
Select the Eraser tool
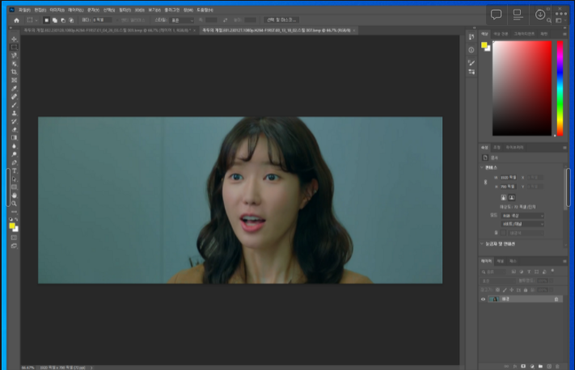[14, 130]
